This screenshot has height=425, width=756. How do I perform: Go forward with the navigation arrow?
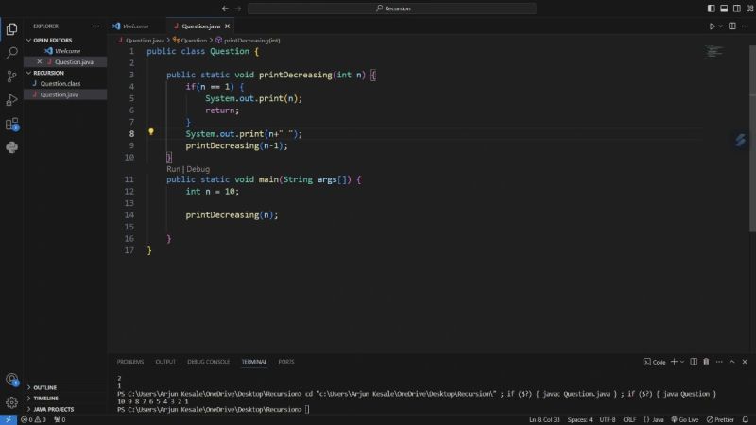tap(238, 8)
